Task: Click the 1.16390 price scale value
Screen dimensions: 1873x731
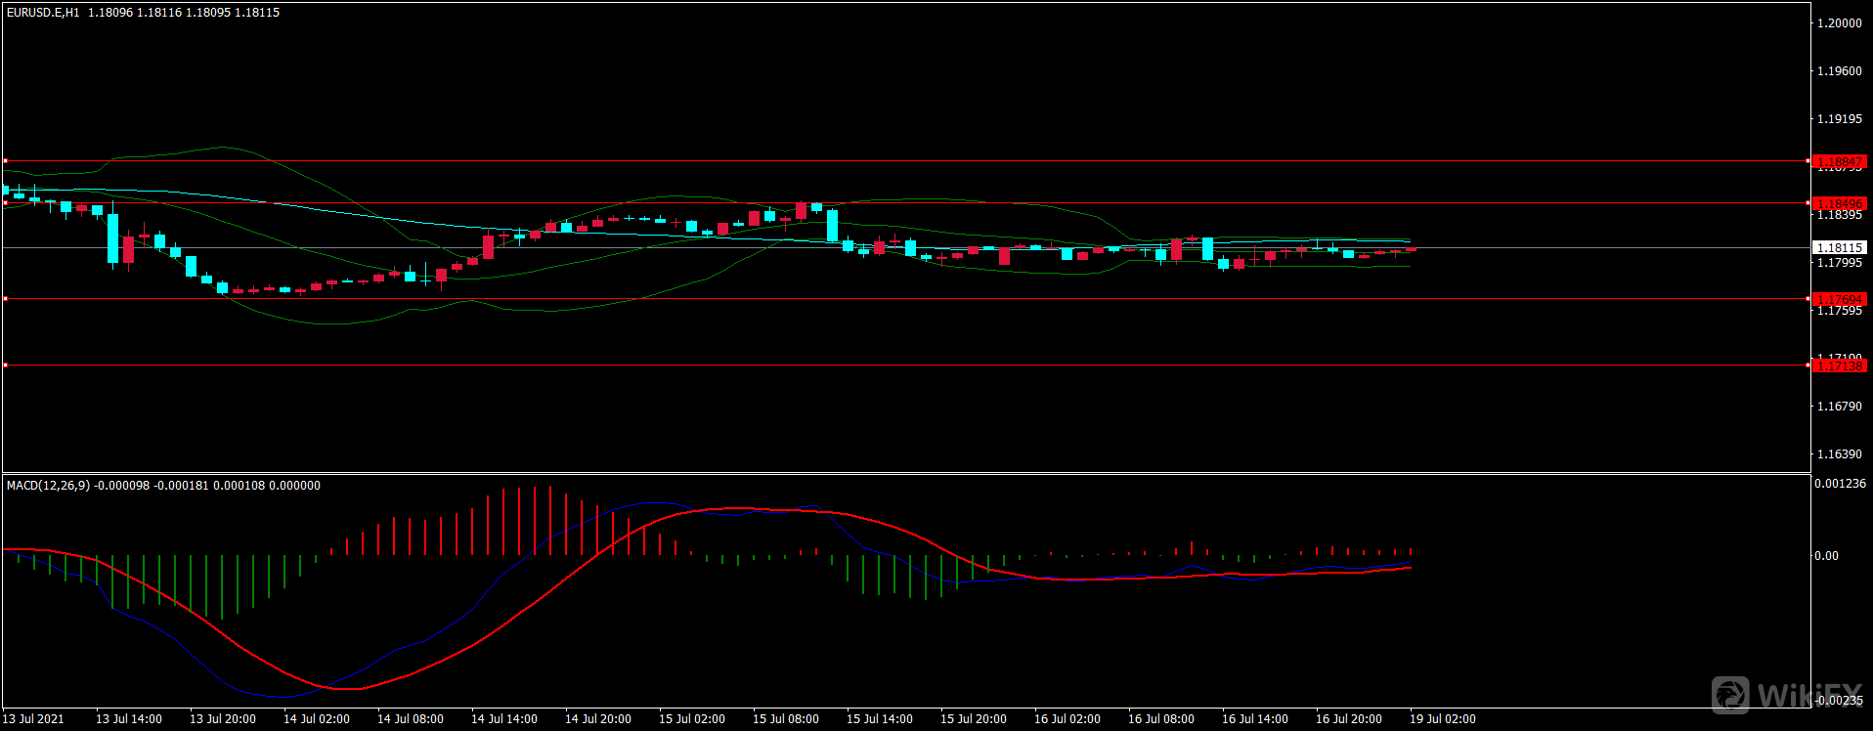Action: click(1839, 454)
